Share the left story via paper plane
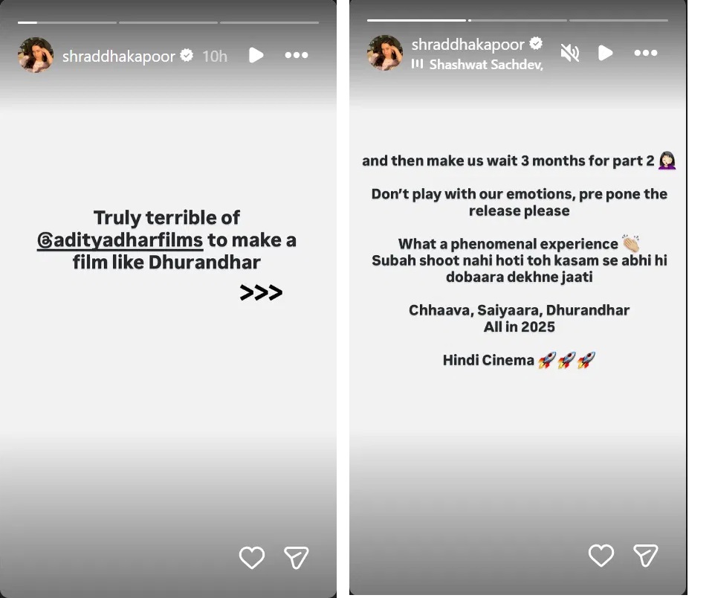Viewport: 715px width, 598px height. coord(296,557)
